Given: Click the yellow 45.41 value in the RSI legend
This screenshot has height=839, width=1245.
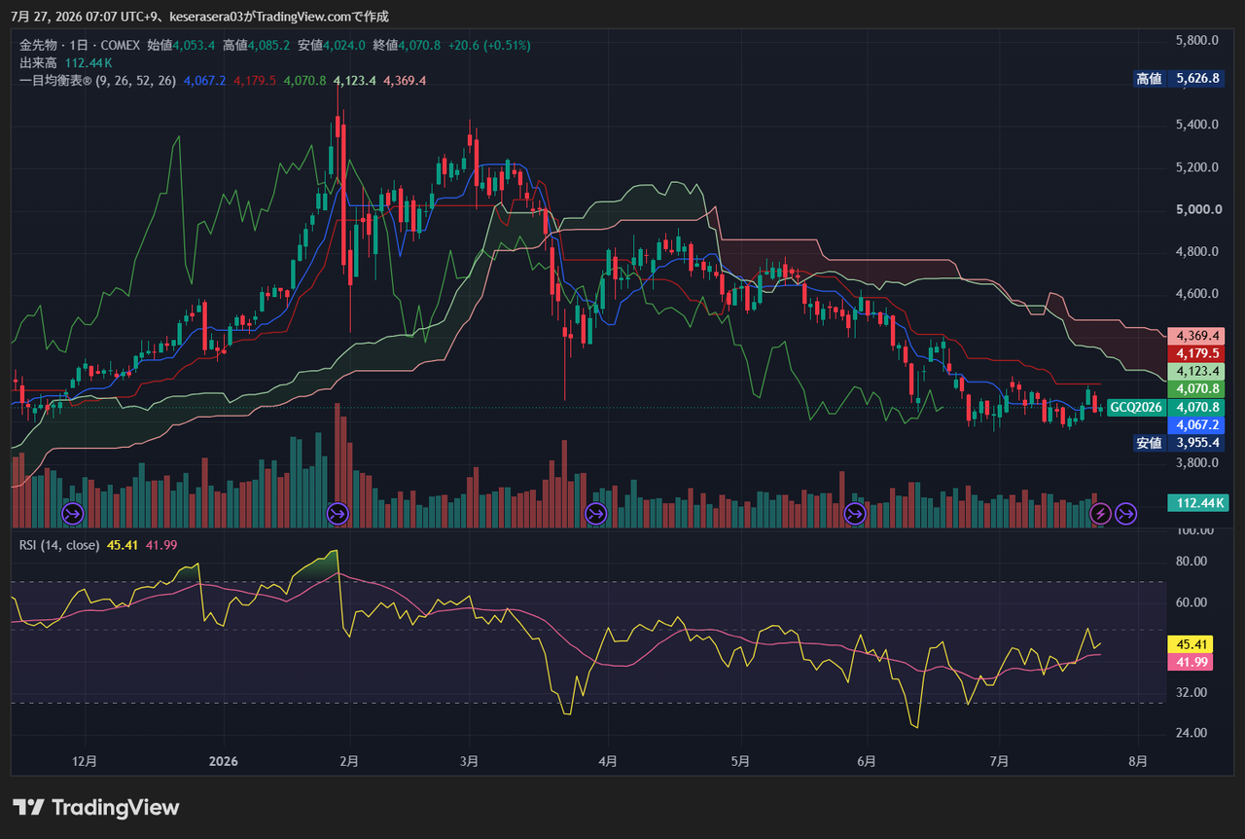Looking at the screenshot, I should pyautogui.click(x=122, y=545).
